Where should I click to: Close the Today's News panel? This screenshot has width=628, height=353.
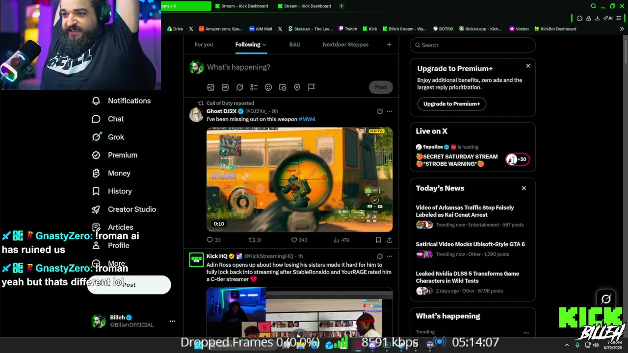coord(523,188)
